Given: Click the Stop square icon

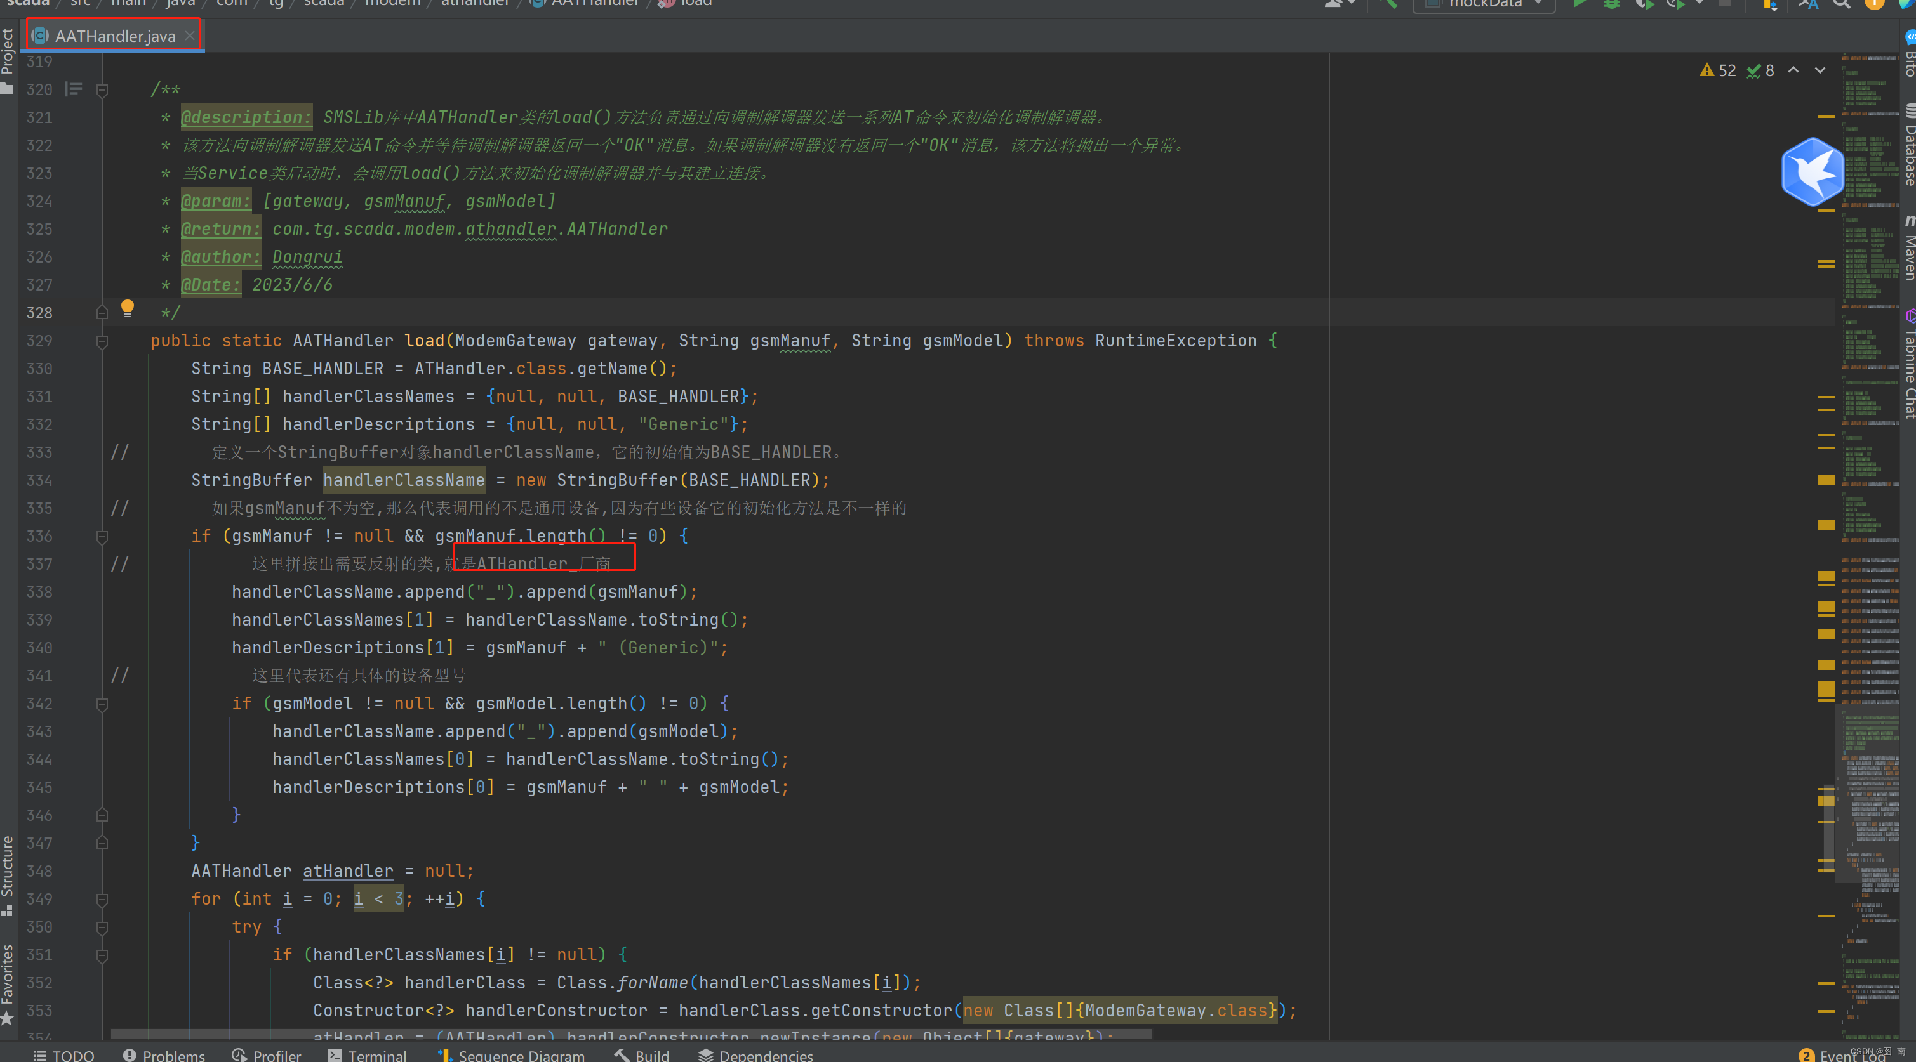Looking at the screenshot, I should tap(1726, 4).
